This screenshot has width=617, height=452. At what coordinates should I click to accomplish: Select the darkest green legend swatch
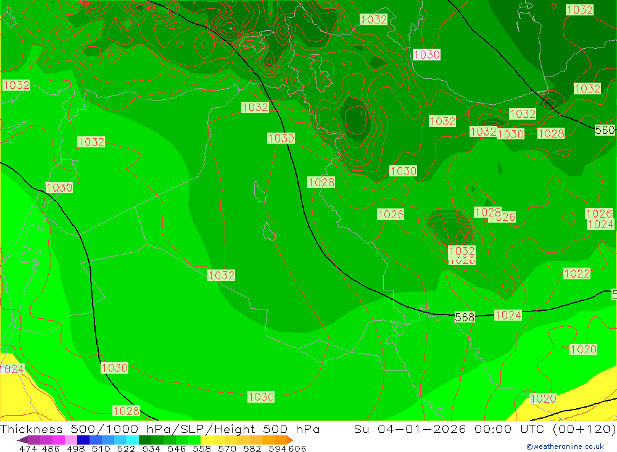[145, 440]
